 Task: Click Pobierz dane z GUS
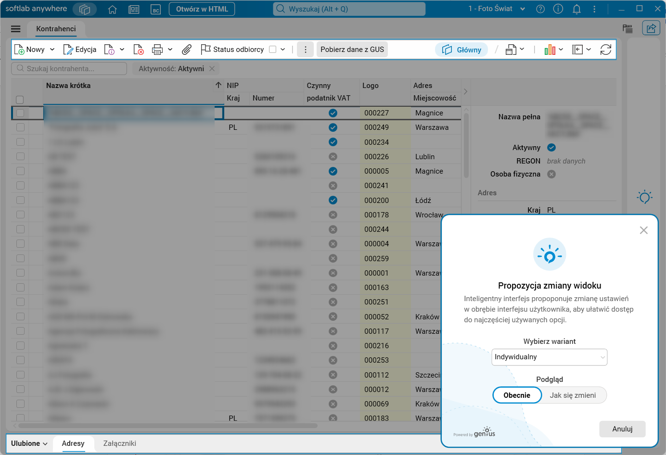(x=352, y=50)
